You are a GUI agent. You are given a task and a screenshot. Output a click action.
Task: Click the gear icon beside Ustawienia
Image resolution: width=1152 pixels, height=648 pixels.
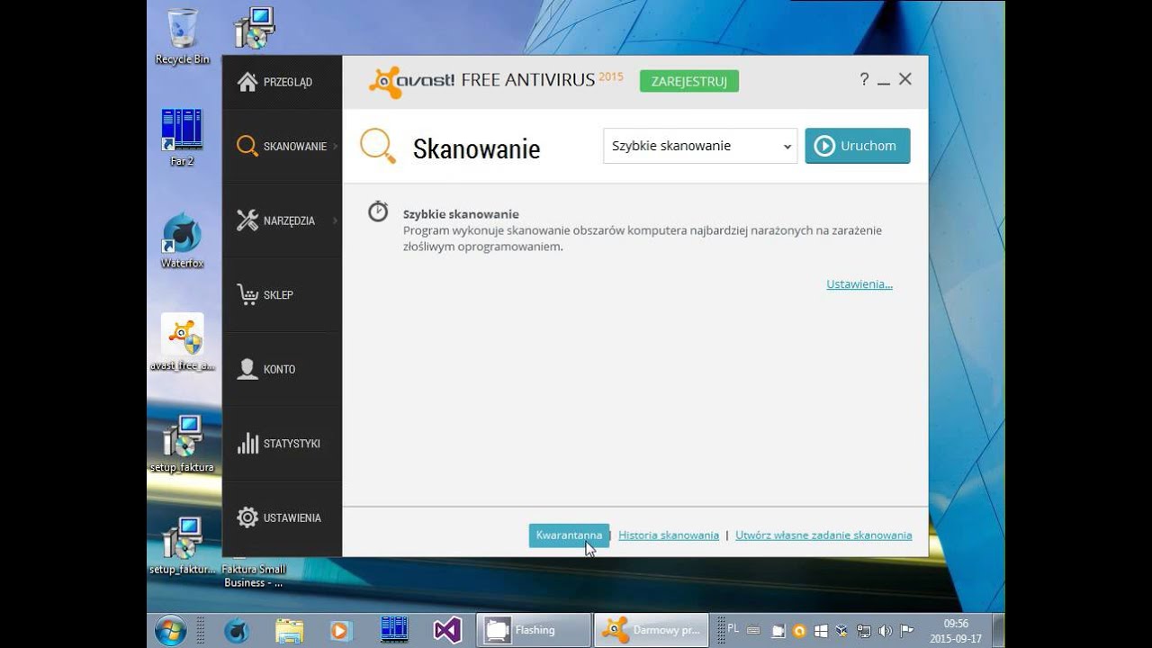[x=247, y=517]
